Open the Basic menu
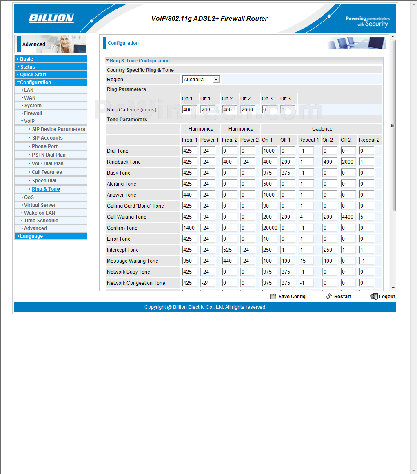This screenshot has height=474, width=417. (x=27, y=59)
